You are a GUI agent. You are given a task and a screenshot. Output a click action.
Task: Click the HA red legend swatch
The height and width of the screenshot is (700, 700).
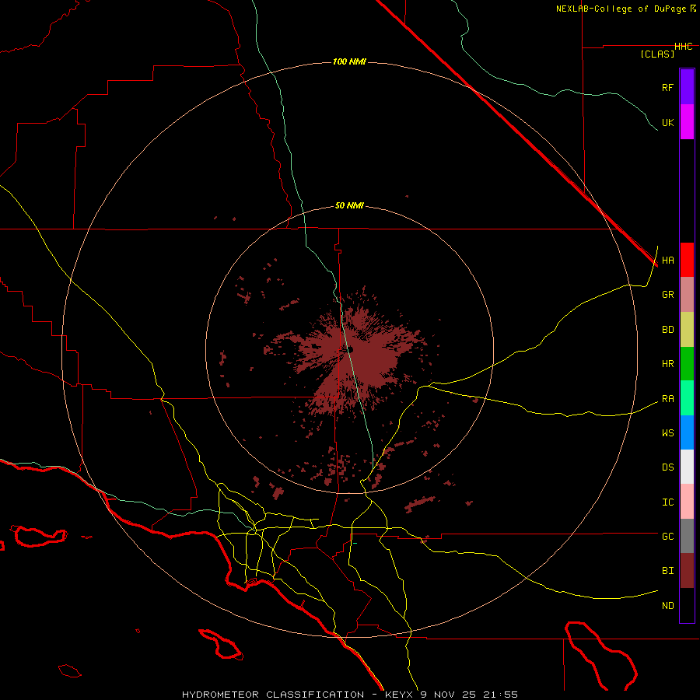(687, 260)
